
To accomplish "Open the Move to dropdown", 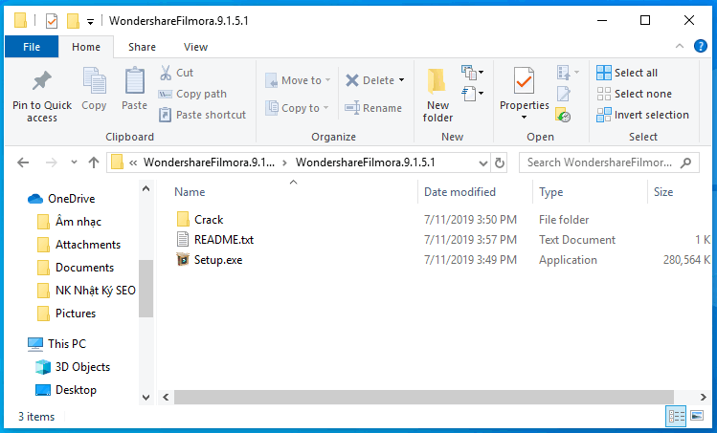I will (298, 80).
